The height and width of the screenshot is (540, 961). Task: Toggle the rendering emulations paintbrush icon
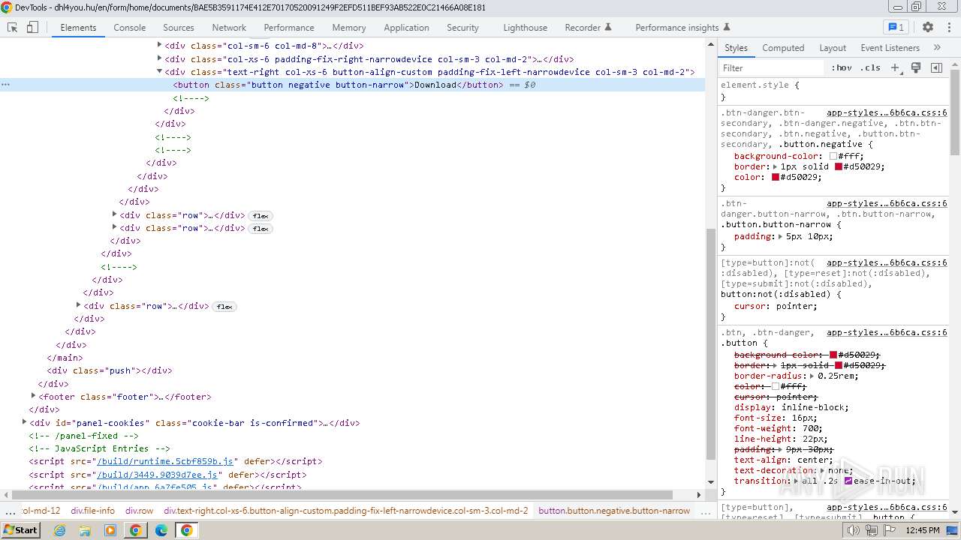click(916, 67)
